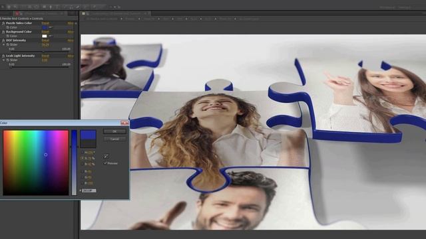
Task: Click the stopwatch beside Background Color's Color
Action: point(7,36)
